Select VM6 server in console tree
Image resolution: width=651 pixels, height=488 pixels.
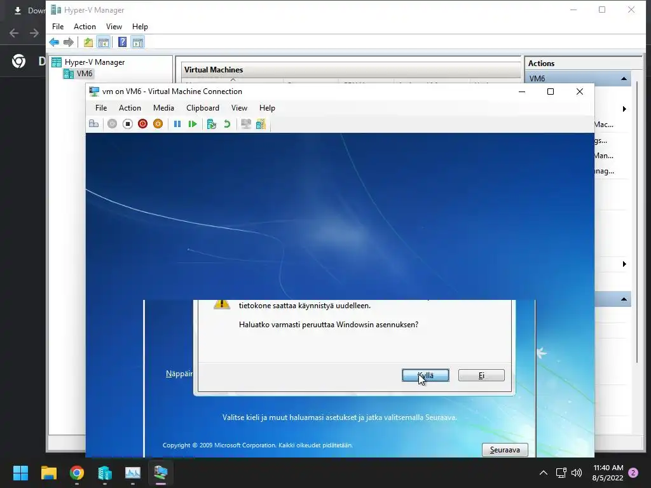pos(78,74)
